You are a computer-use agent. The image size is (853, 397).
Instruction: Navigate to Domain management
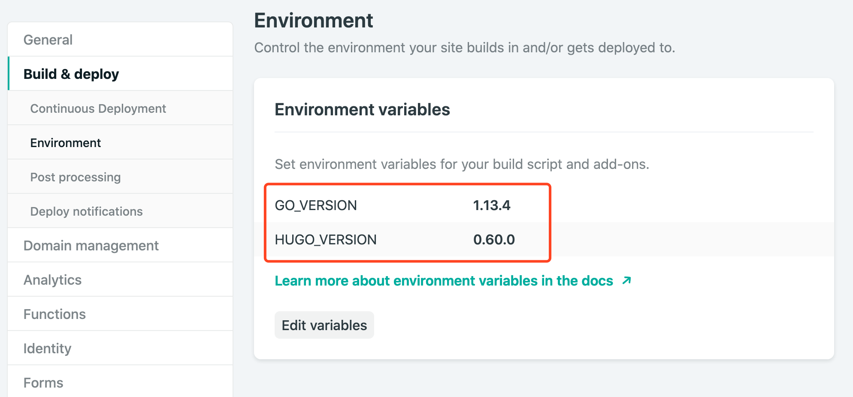point(91,246)
